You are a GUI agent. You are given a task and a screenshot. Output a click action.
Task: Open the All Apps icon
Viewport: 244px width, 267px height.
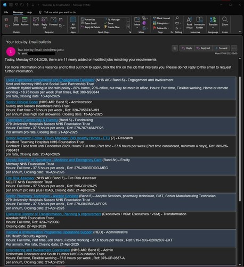73,22
